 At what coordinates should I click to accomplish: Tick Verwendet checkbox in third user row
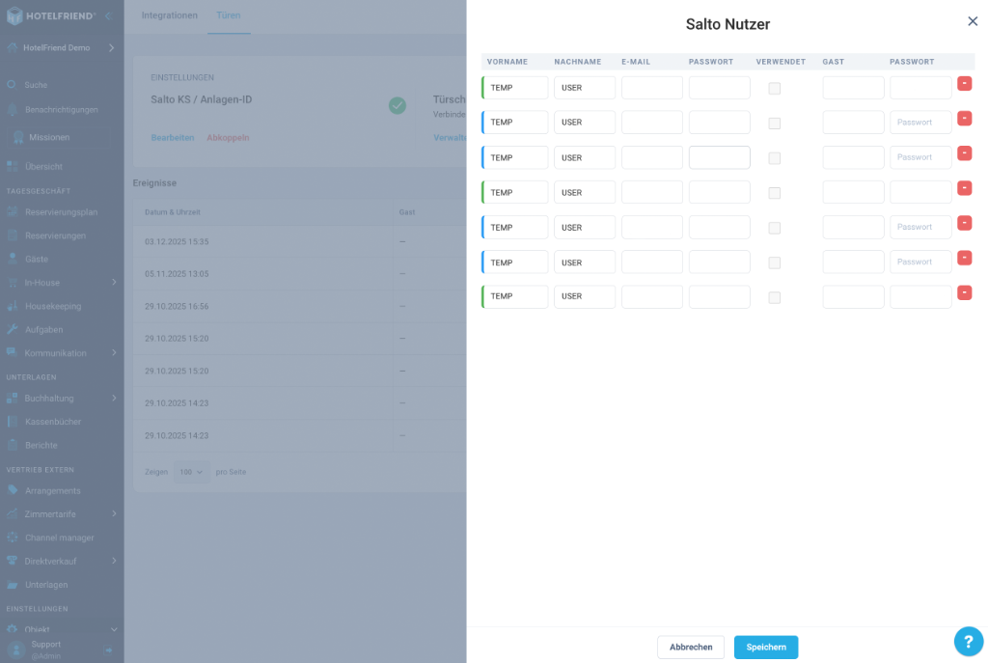click(x=775, y=158)
